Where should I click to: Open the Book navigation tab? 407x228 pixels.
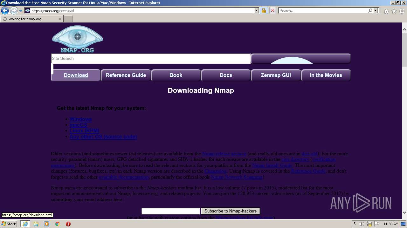pos(176,75)
